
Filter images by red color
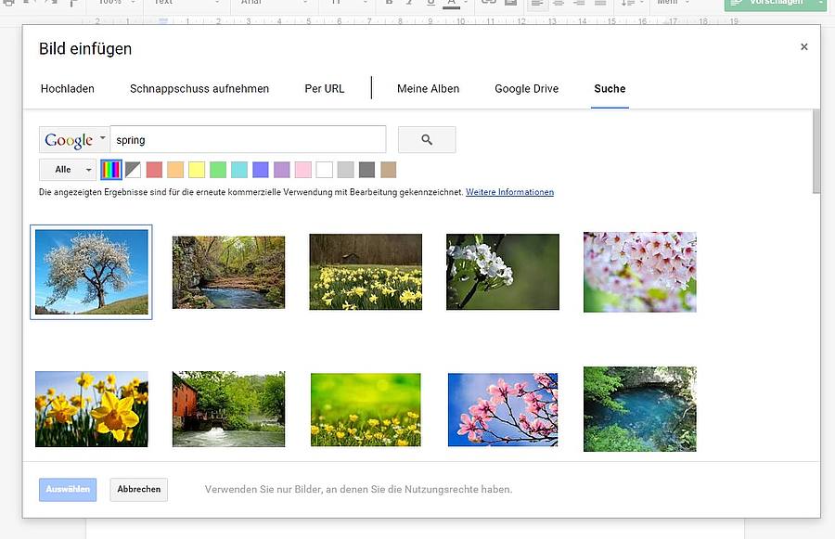(154, 170)
